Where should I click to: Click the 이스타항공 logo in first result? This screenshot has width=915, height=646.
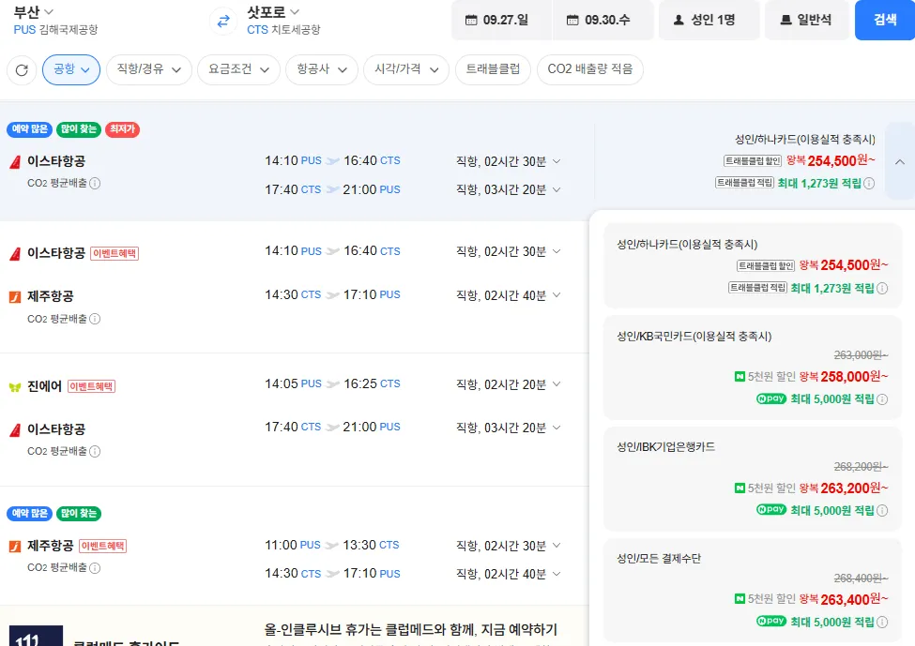[x=15, y=161]
